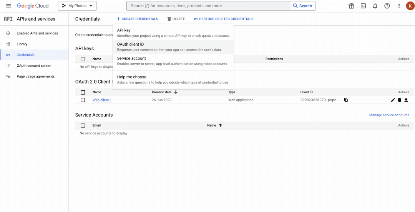This screenshot has width=415, height=212.
Task: Click the Type column header
Action: click(x=232, y=92)
